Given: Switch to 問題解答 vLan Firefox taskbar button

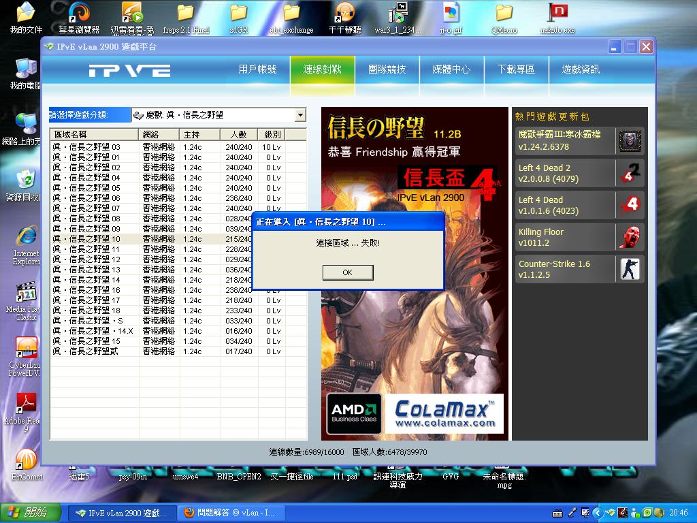Looking at the screenshot, I should [231, 513].
